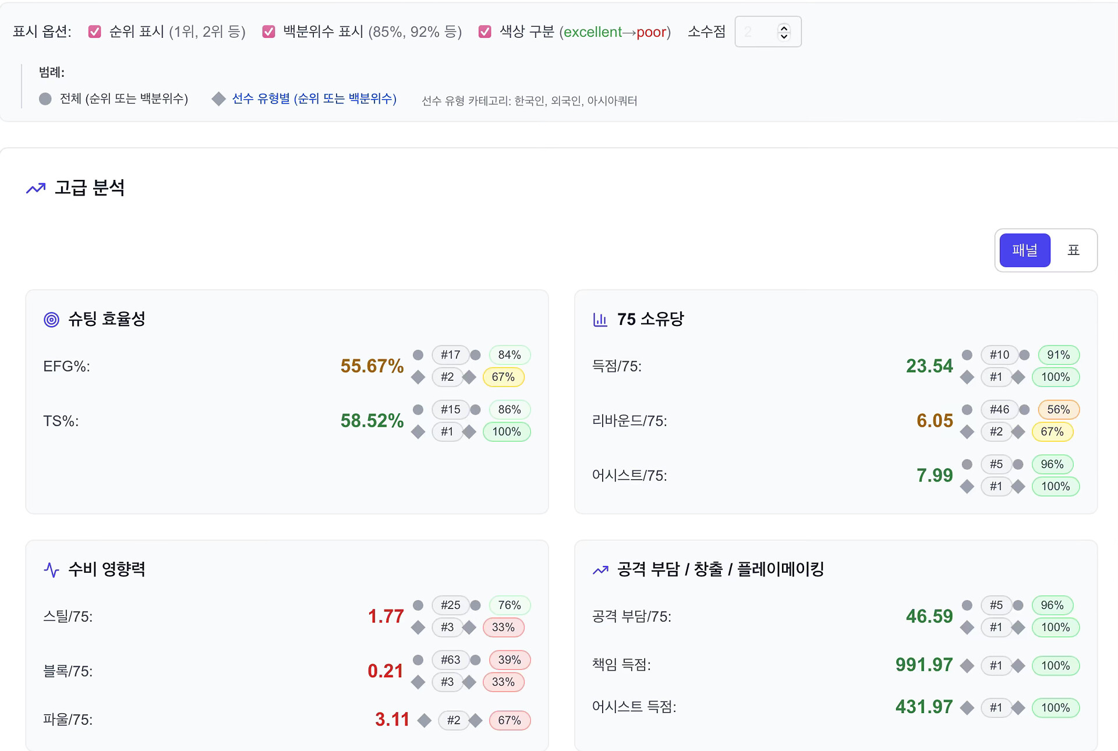Image resolution: width=1118 pixels, height=751 pixels.
Task: Click the bar chart icon beside 75 소유당
Action: 600,320
